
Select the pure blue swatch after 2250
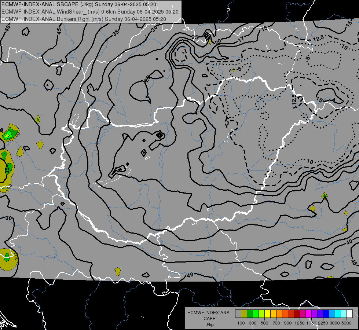click(326, 314)
